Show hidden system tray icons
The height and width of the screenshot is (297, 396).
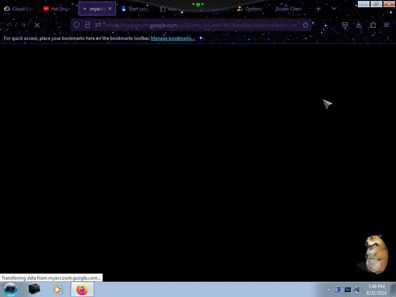[329, 290]
